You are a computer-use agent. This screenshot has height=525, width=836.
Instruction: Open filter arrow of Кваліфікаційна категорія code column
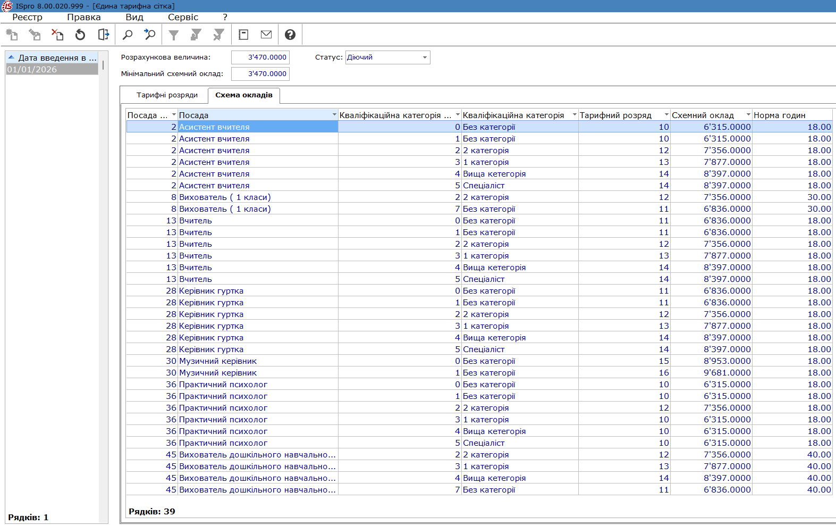pyautogui.click(x=458, y=115)
